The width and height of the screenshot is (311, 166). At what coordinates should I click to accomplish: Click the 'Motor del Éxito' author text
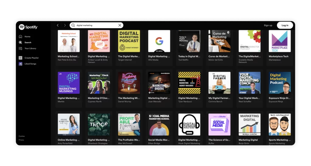click(216, 60)
